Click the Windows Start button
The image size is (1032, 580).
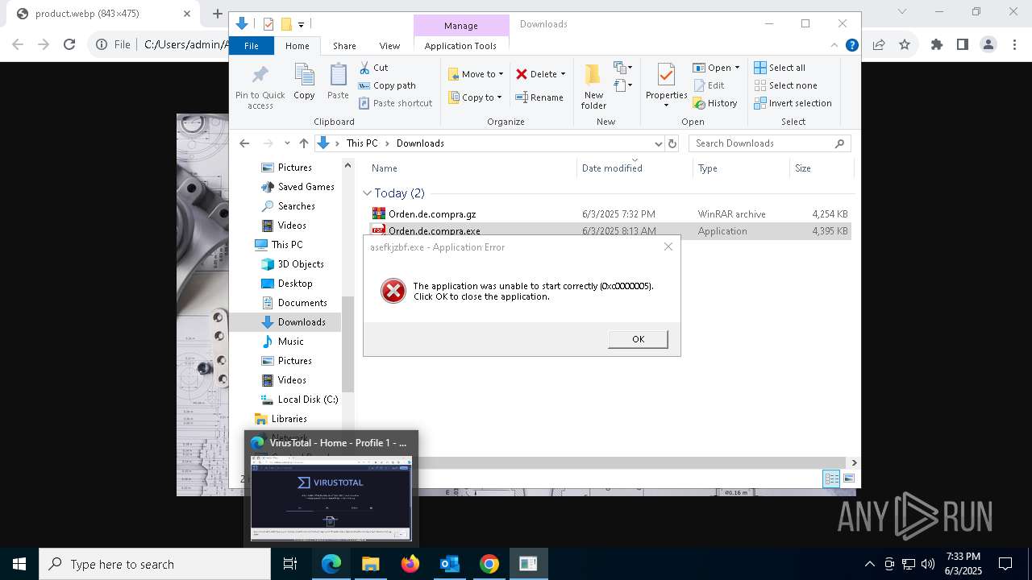[19, 564]
